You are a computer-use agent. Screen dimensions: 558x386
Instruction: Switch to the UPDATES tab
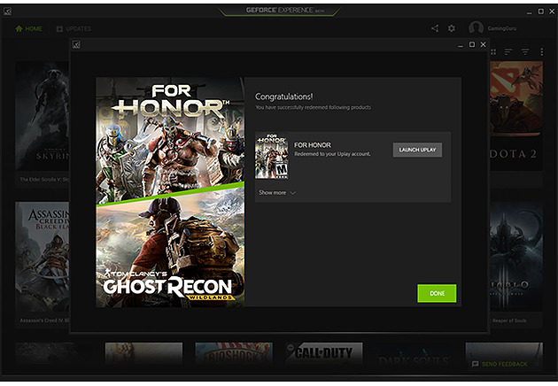(74, 29)
